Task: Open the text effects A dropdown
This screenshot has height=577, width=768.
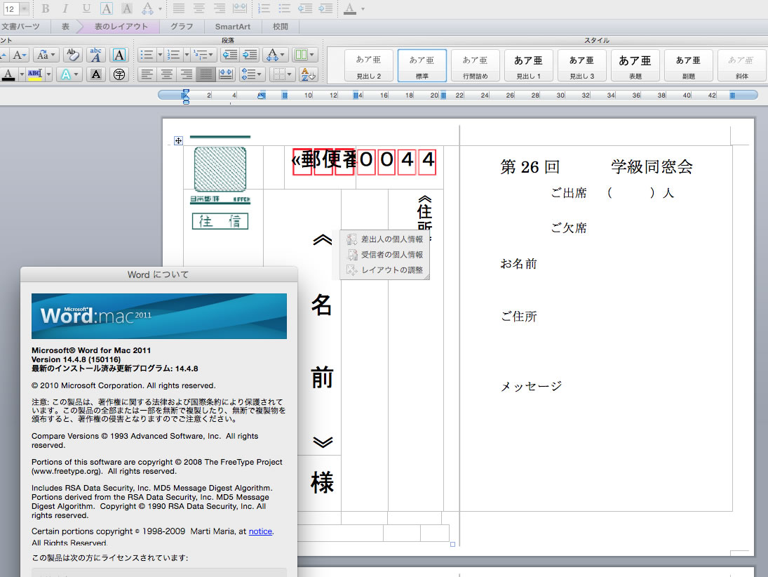Action: pos(69,74)
